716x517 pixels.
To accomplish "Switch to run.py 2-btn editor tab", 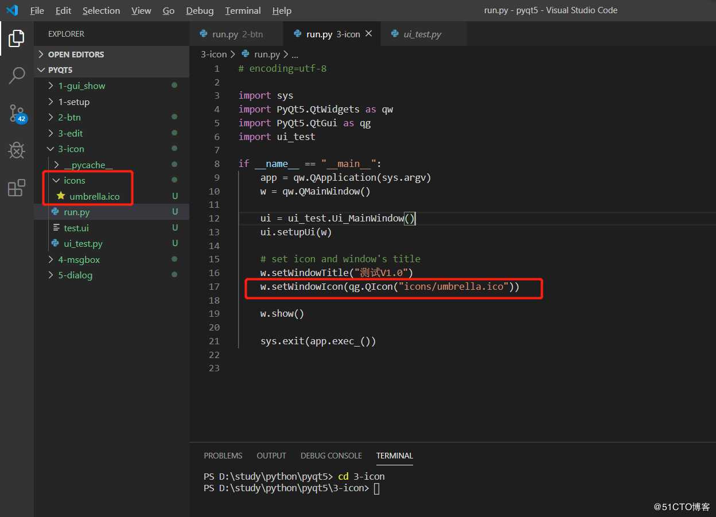I will [x=236, y=34].
